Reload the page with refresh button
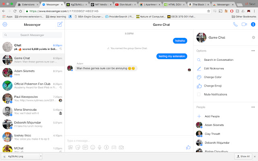This screenshot has height=161, width=258. [x=15, y=11]
